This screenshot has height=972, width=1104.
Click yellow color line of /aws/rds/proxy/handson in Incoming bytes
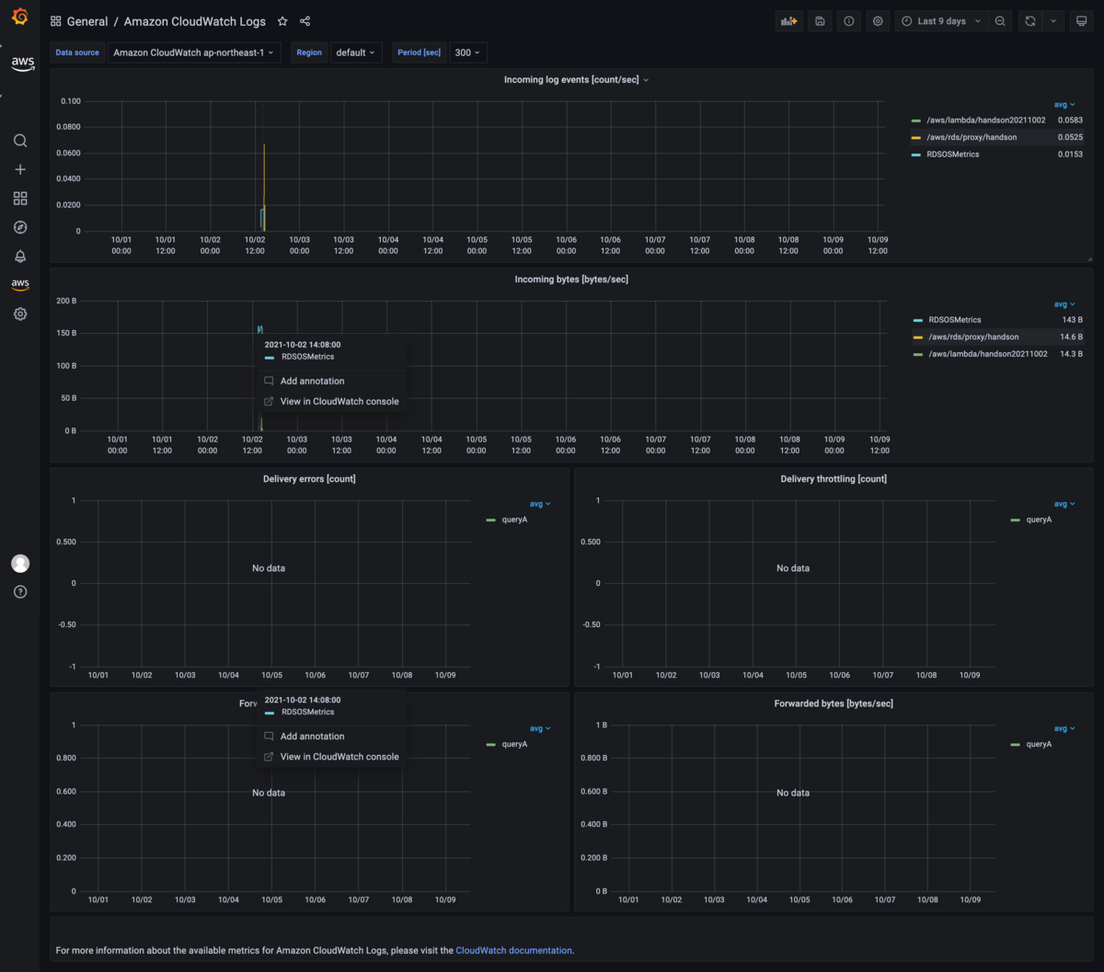[x=917, y=337]
